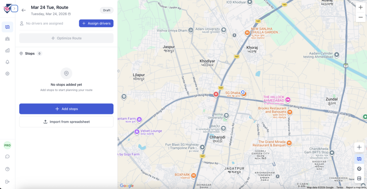This screenshot has width=367, height=189.
Task: Select default map view layer
Action: click(359, 159)
